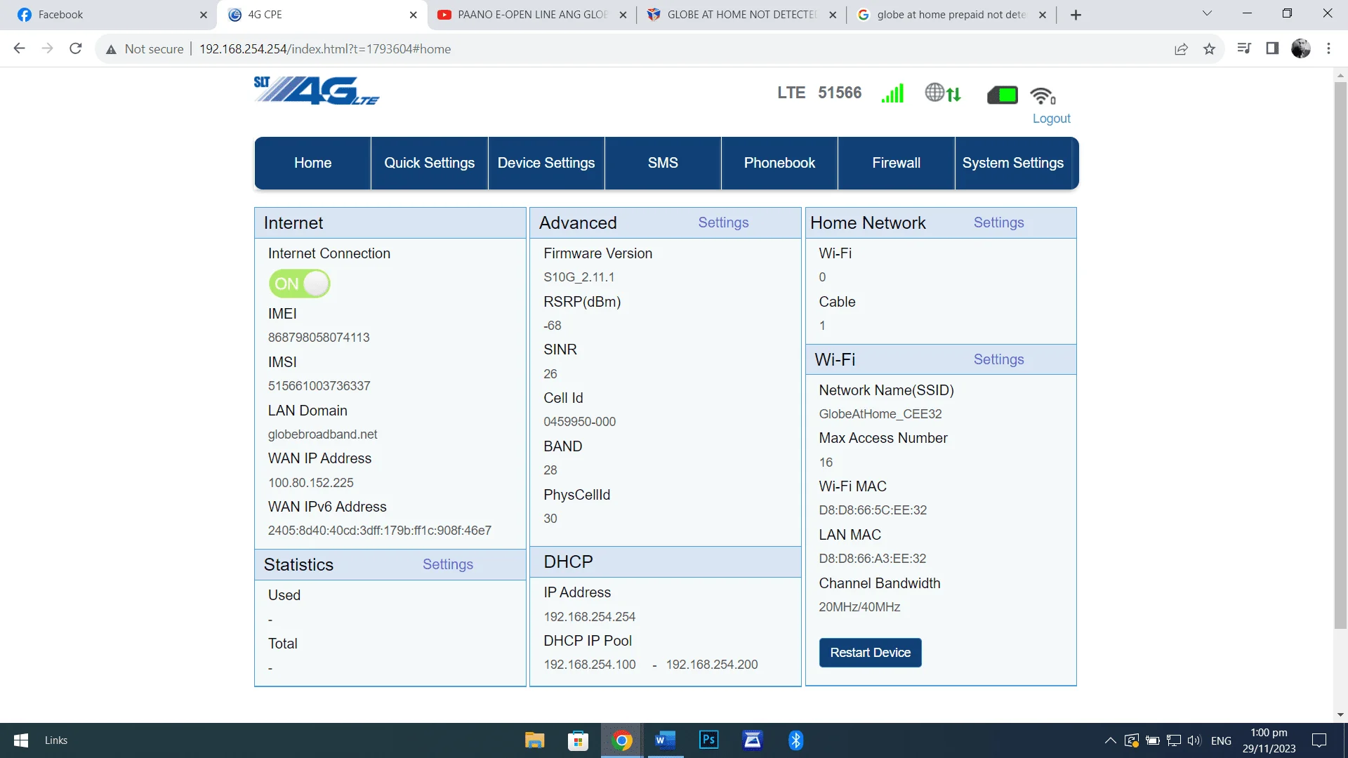The width and height of the screenshot is (1348, 758).
Task: Click the Channel Bandwidth value 20MHz/40MHz
Action: click(859, 607)
